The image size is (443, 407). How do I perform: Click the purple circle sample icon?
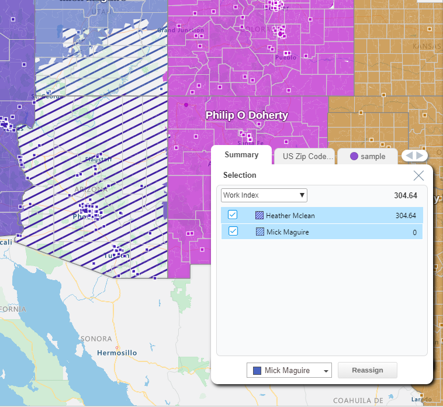tap(354, 156)
